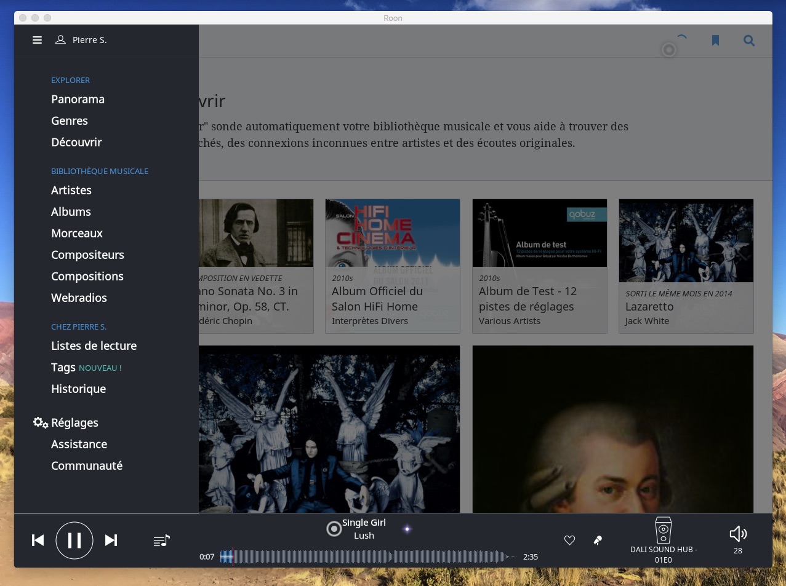This screenshot has height=586, width=786.
Task: Mark the track as favorite with heart
Action: (570, 540)
